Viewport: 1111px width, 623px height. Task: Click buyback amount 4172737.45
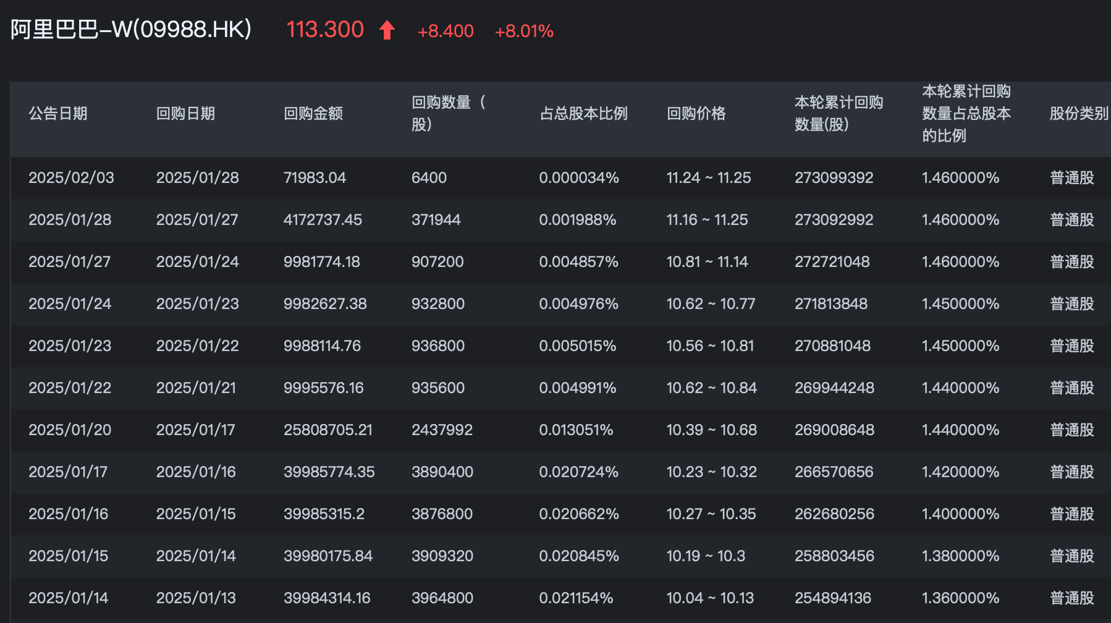pos(323,220)
